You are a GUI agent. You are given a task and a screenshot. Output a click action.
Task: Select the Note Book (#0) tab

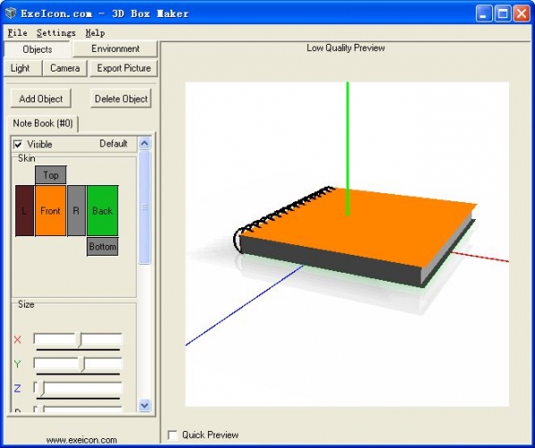click(43, 123)
